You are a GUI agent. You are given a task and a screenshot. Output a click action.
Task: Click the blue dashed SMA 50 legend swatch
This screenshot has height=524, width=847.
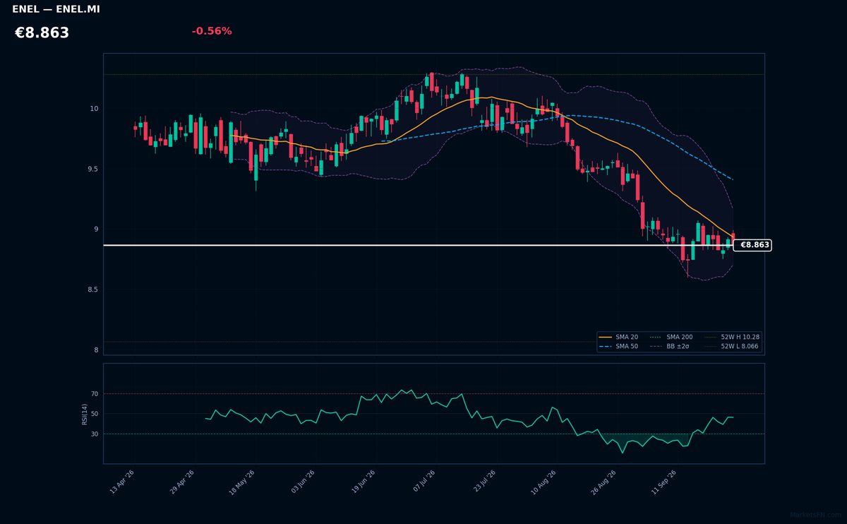click(x=606, y=347)
